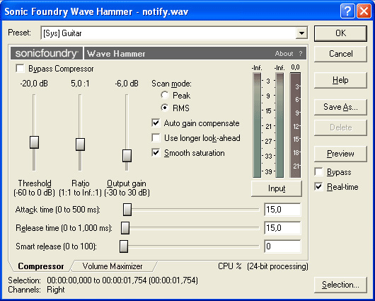The image size is (375, 301).
Task: Select the RMS scan mode
Action: [165, 108]
